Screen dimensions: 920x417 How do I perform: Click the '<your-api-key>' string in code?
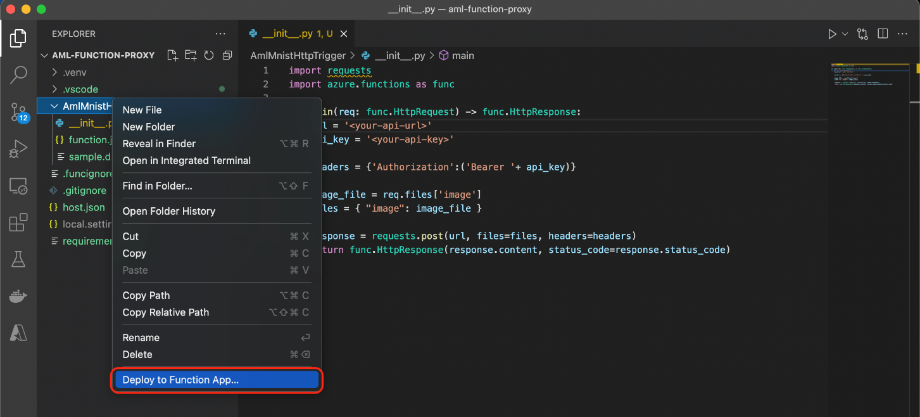(x=410, y=139)
